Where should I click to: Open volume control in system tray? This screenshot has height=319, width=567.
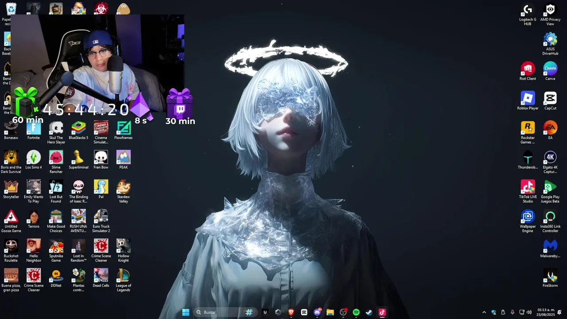(529, 312)
